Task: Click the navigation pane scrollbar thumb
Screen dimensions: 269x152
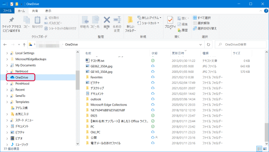Action: click(77, 80)
